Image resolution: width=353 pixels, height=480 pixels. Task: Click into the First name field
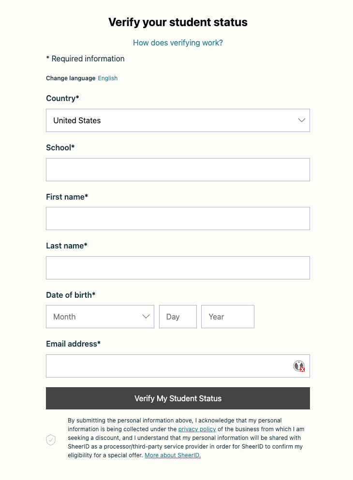point(178,218)
